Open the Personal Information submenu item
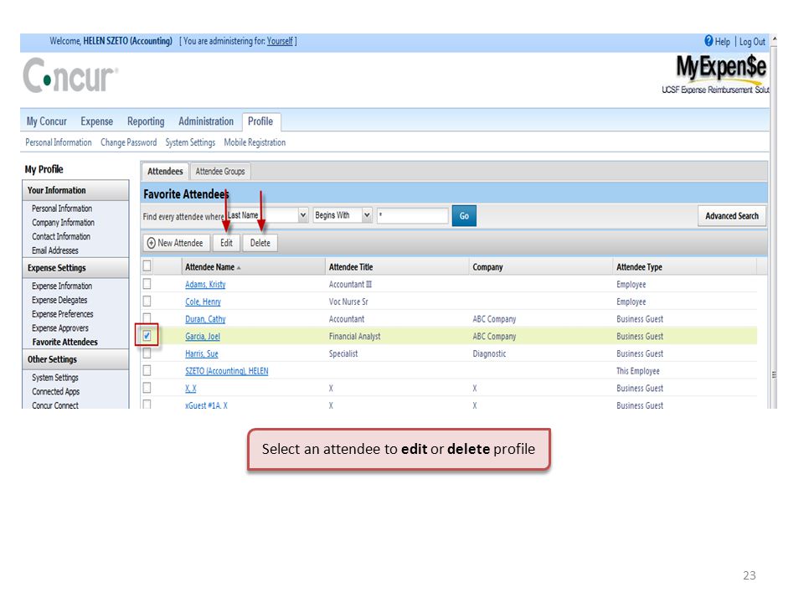Viewport: 804px width, 603px height. tap(59, 142)
